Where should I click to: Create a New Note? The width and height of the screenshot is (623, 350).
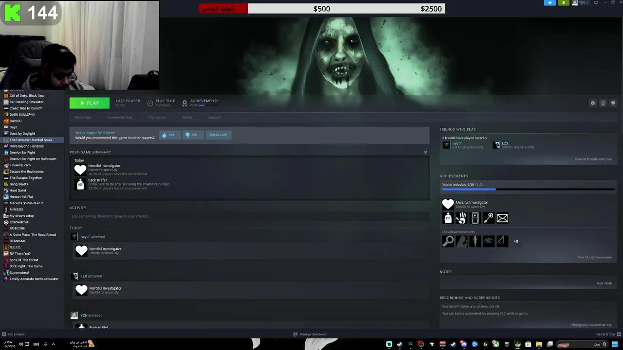(604, 283)
